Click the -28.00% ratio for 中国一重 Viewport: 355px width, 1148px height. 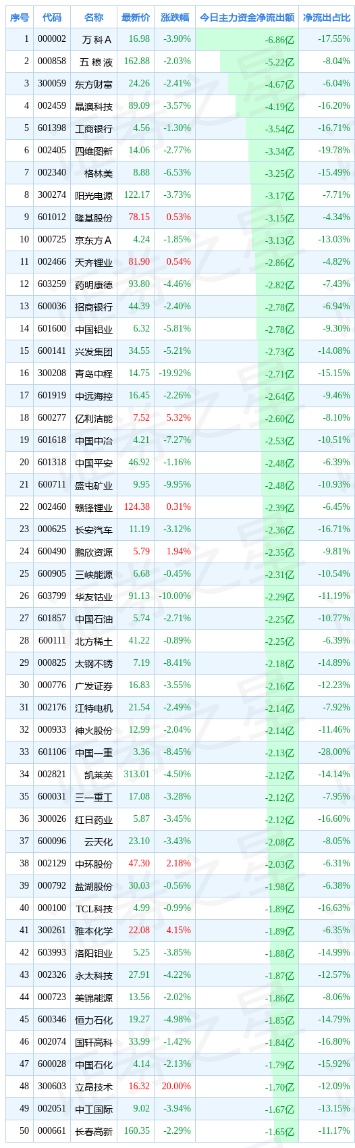coord(334,752)
